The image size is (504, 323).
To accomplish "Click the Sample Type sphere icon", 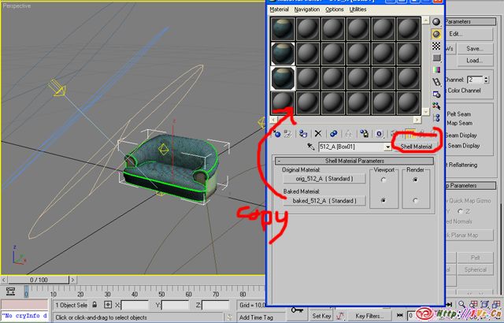I will (435, 21).
